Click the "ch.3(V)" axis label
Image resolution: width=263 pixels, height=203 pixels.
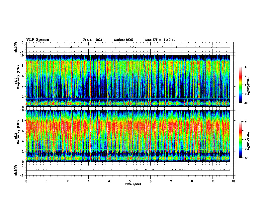[x=16, y=170]
